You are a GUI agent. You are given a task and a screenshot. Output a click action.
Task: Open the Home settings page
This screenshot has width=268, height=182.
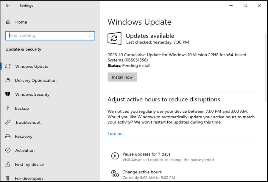click(21, 22)
